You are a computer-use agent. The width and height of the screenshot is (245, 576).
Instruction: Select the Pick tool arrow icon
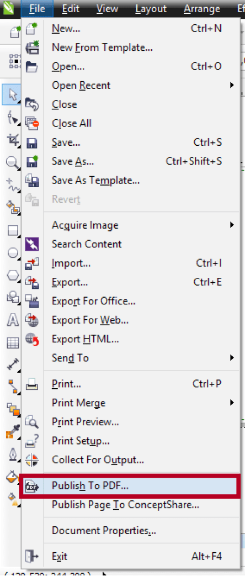click(13, 94)
